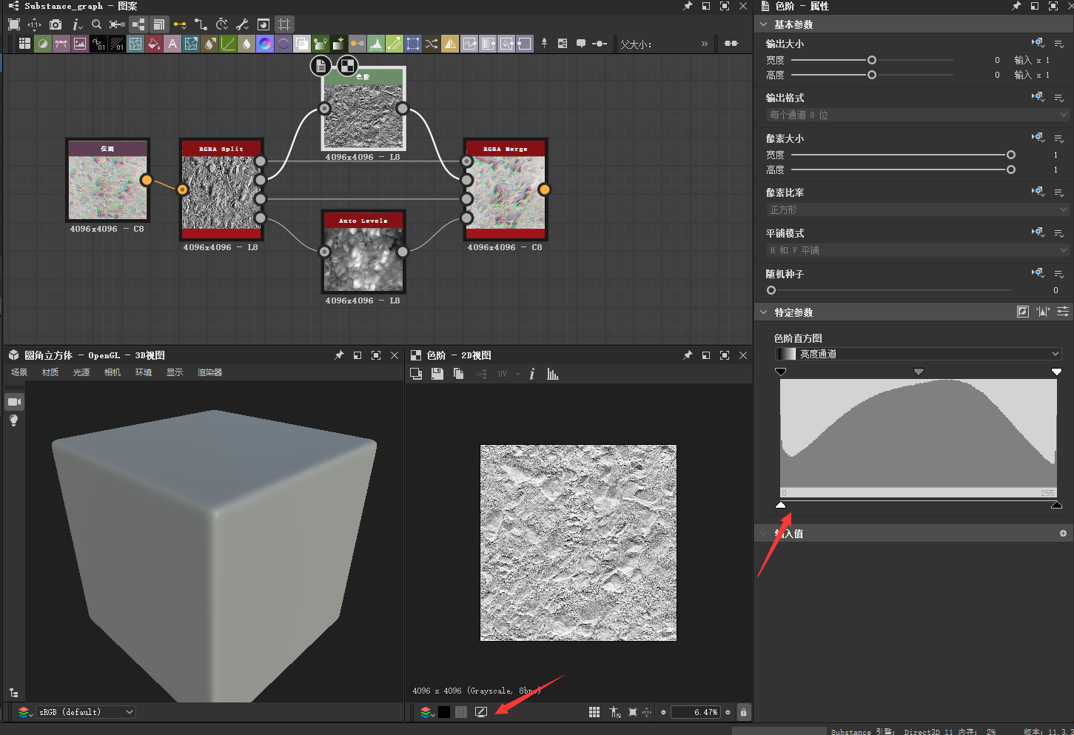Open the 环境 menu in 3D view
Image resolution: width=1074 pixels, height=735 pixels.
[x=144, y=372]
